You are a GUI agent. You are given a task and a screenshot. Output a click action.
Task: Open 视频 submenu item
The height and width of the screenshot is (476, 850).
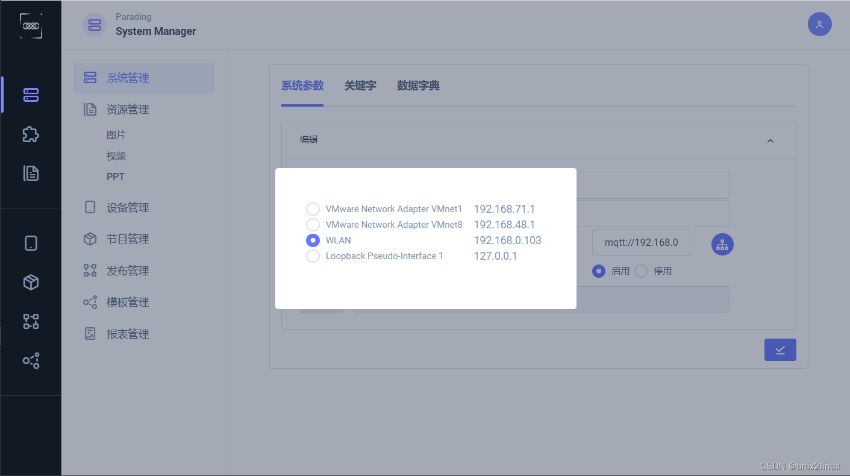click(116, 156)
